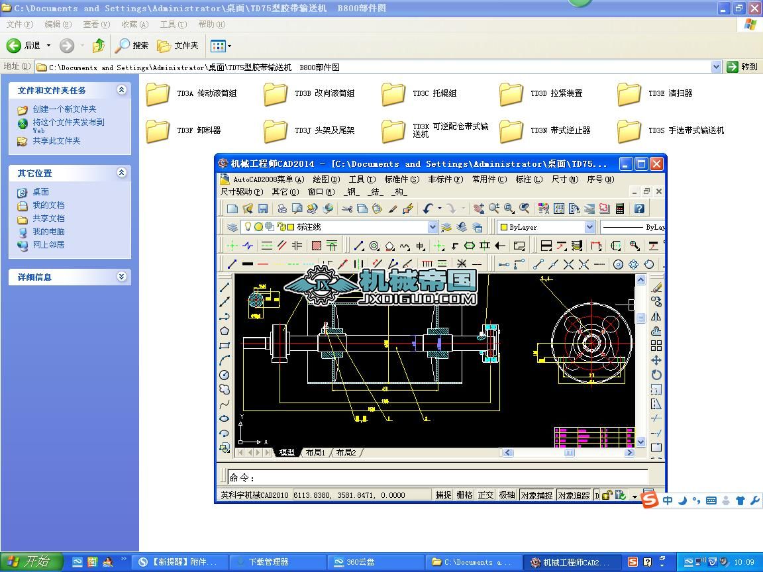Click 创建一个新文件夹 link

point(64,109)
